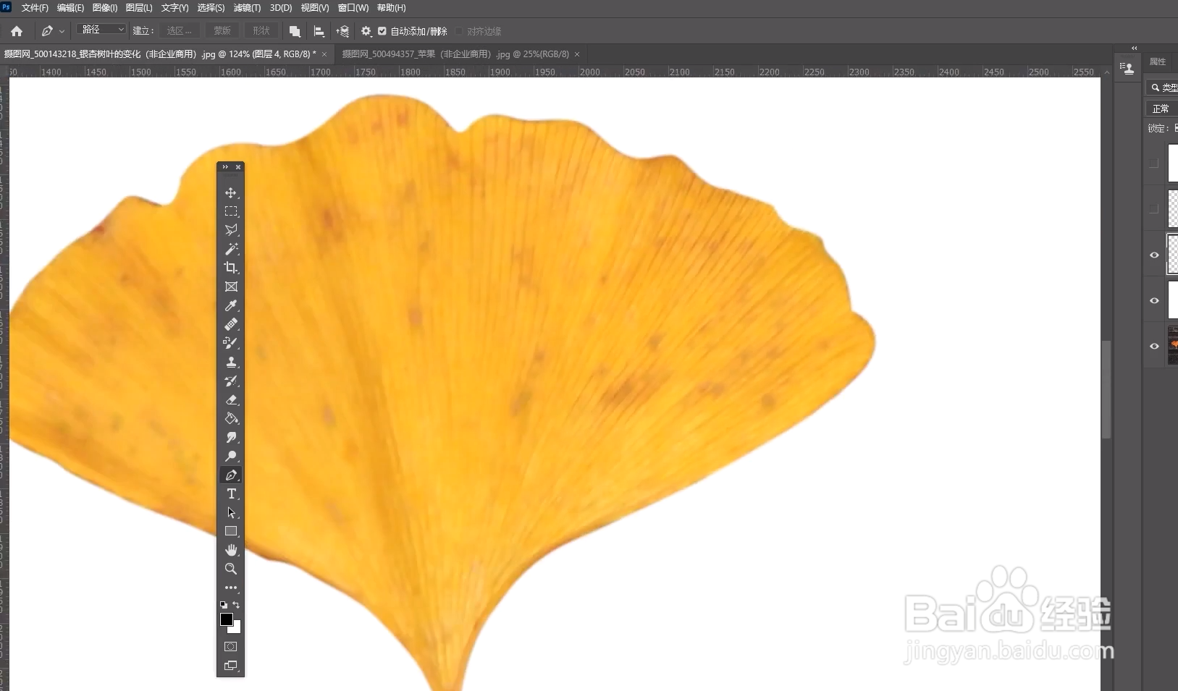Open the 正常 blend mode dropdown
This screenshot has height=691, width=1178.
[1164, 109]
